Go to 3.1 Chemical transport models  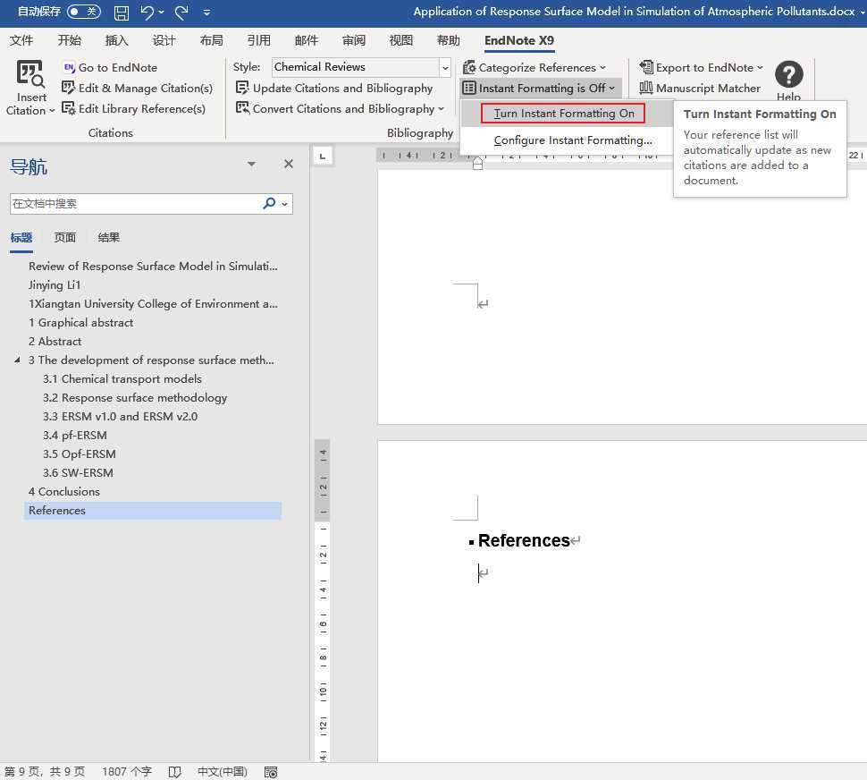point(122,379)
